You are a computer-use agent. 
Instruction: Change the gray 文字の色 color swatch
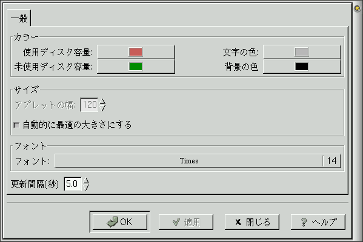(302, 52)
